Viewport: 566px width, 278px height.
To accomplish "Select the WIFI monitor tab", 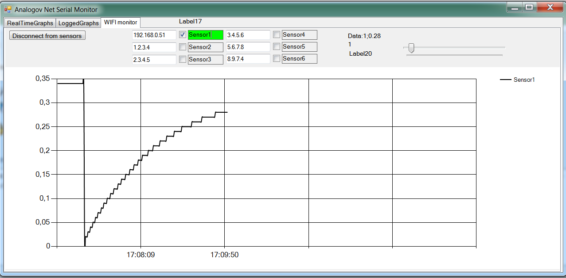I will point(121,23).
